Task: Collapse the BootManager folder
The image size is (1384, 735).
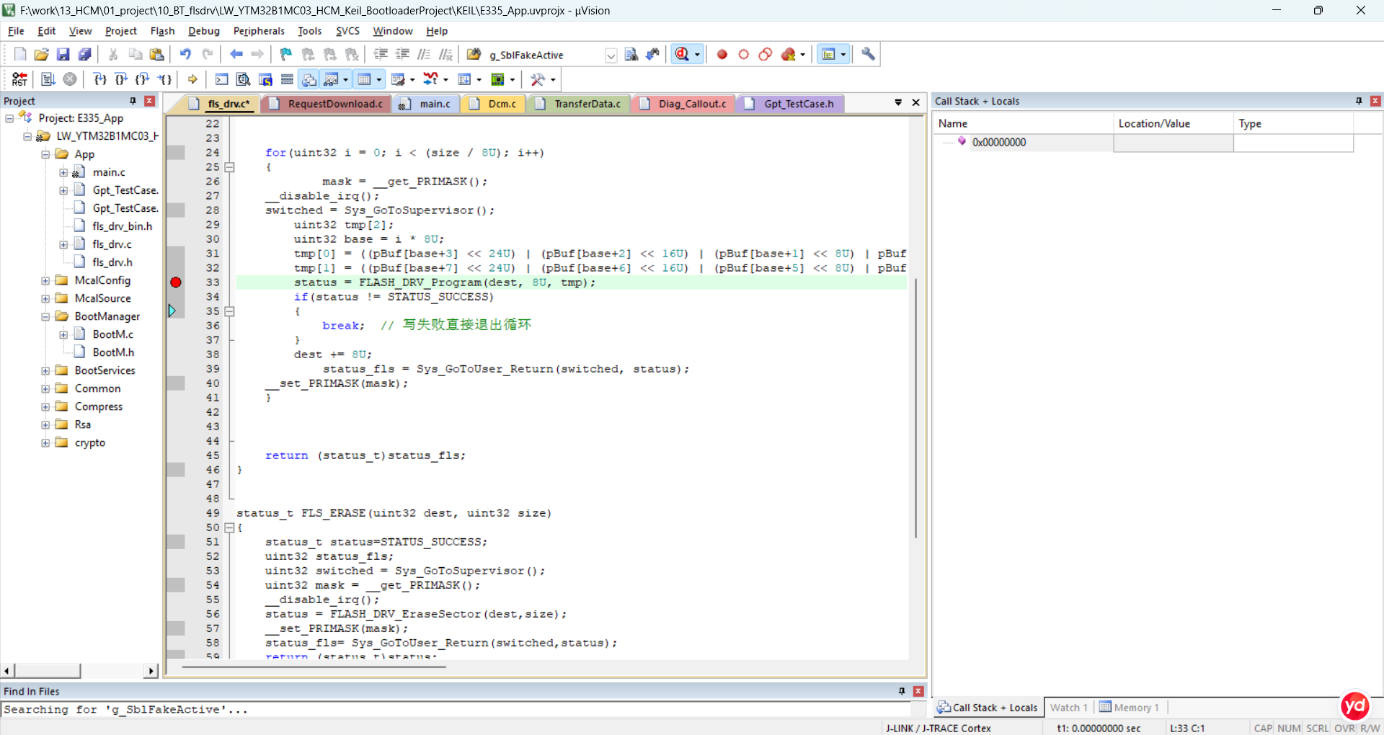Action: (x=45, y=316)
